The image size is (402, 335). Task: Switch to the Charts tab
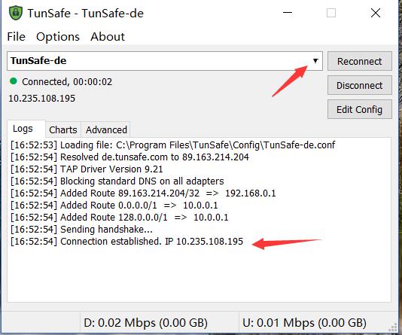tap(63, 129)
